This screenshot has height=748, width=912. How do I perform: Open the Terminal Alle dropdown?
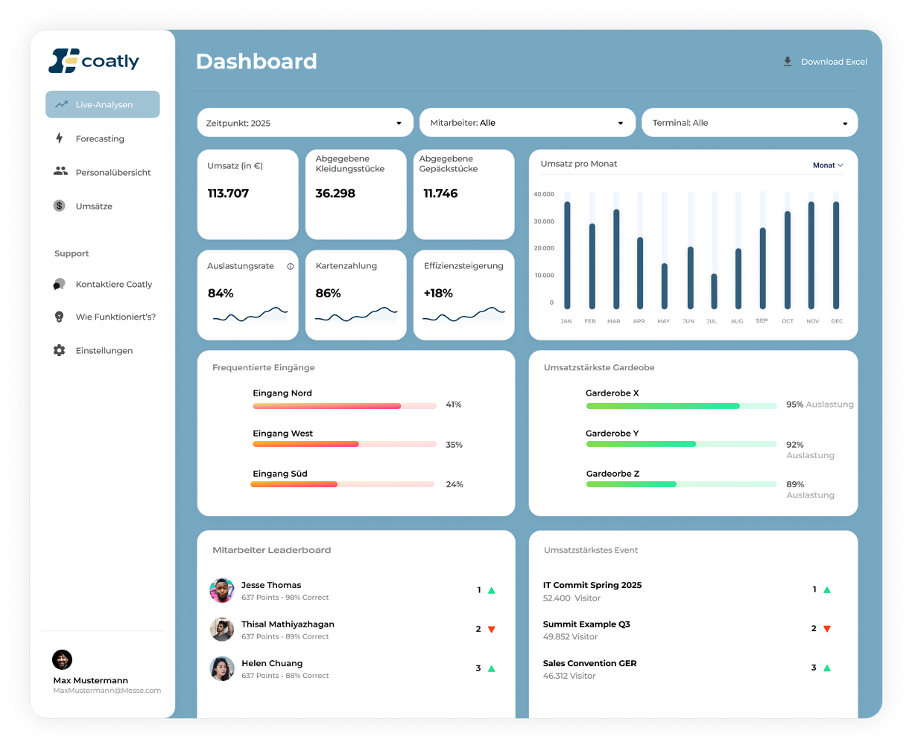click(749, 123)
